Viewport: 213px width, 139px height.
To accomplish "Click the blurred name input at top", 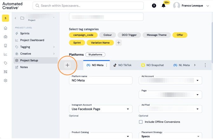I will tap(106, 17).
